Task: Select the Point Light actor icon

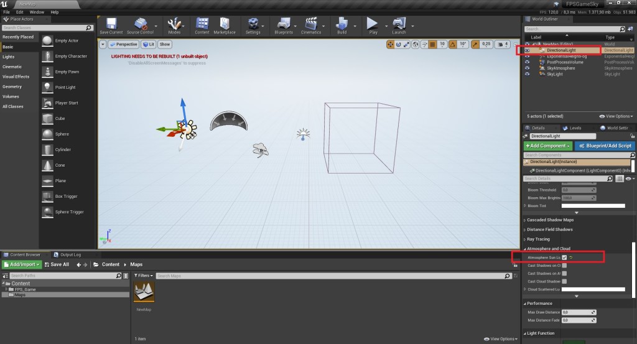Action: (47, 87)
